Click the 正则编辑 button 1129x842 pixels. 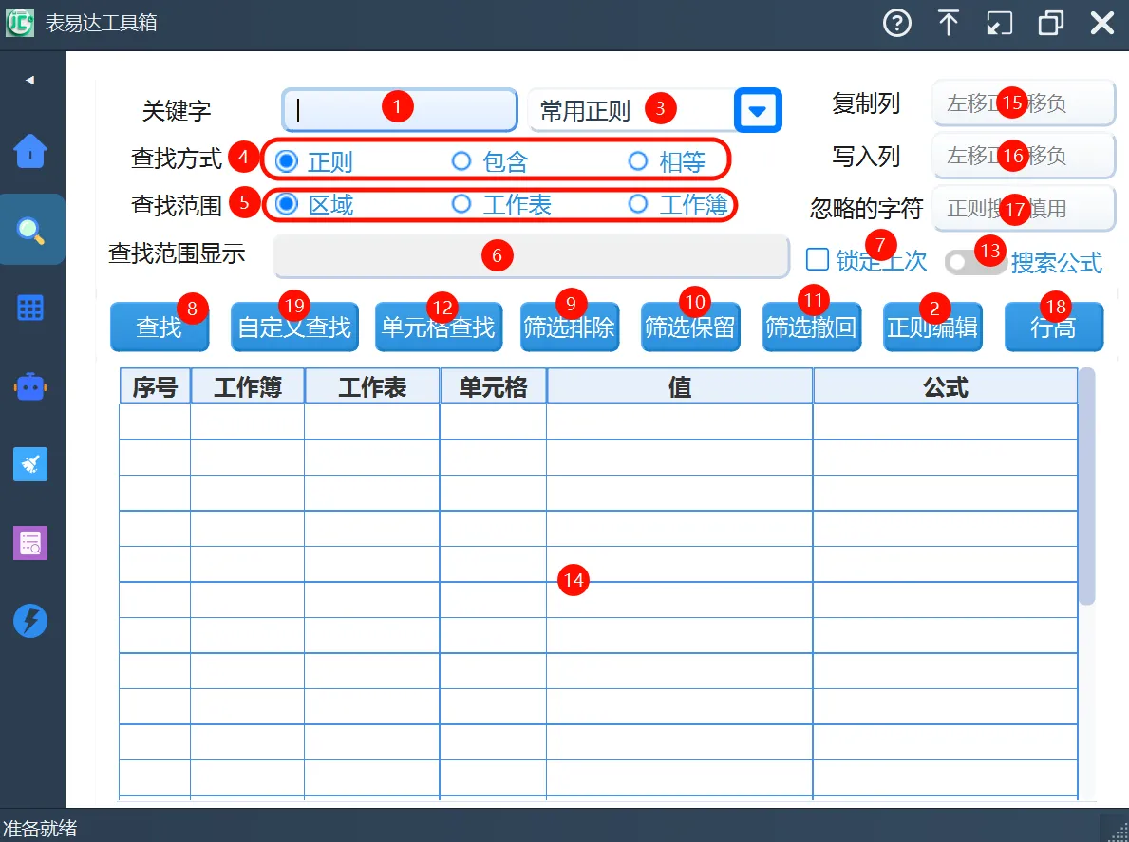[x=932, y=327]
